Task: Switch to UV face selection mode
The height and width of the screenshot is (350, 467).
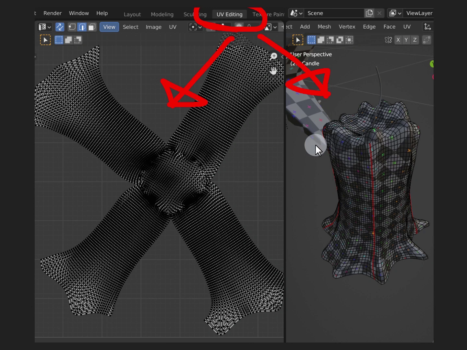Action: tap(92, 27)
